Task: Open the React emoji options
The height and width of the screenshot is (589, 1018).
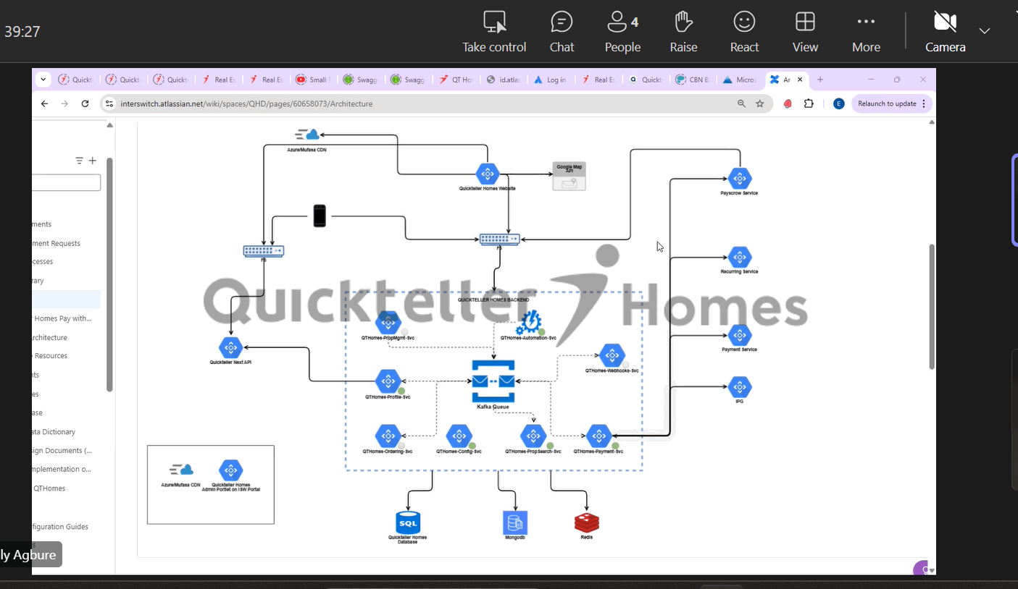Action: pyautogui.click(x=744, y=32)
